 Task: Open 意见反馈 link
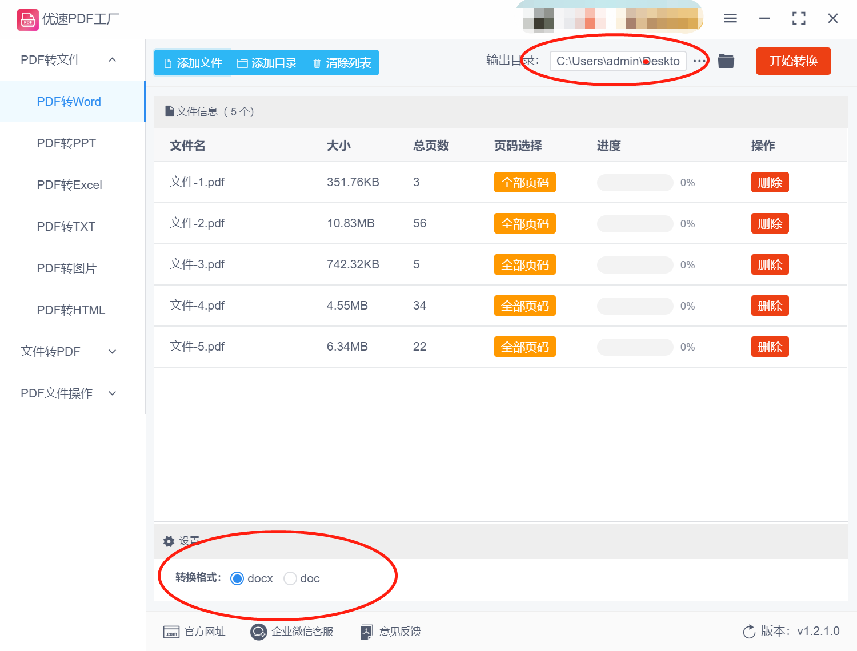click(400, 632)
